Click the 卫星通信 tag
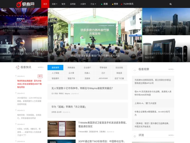Image resolution: width=190 pixels, height=143 pixels. coord(102,132)
